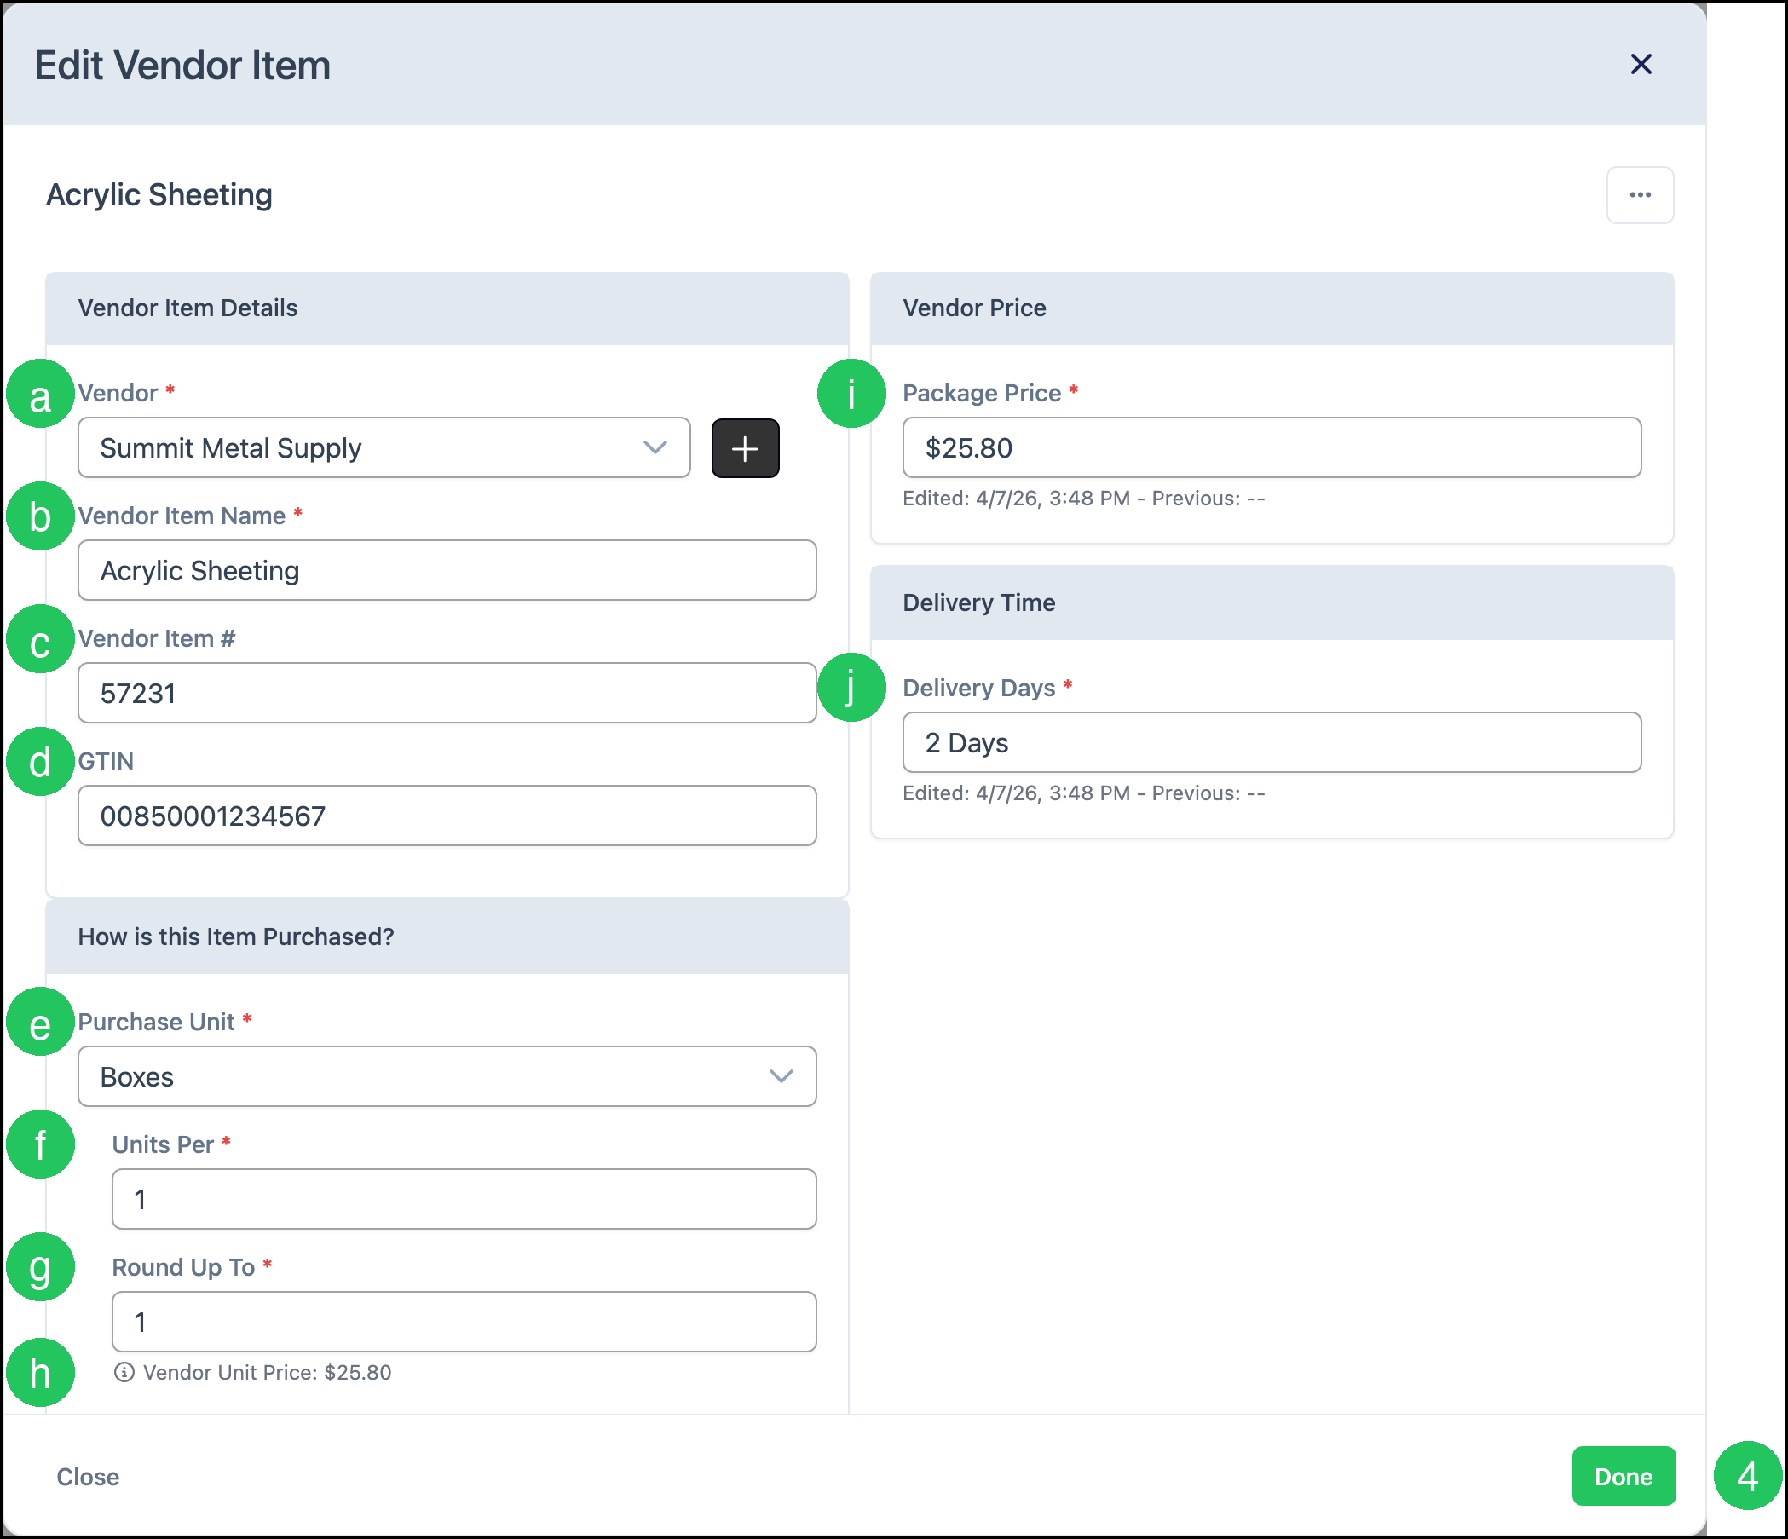Click the How is this Item Purchased header

[447, 937]
